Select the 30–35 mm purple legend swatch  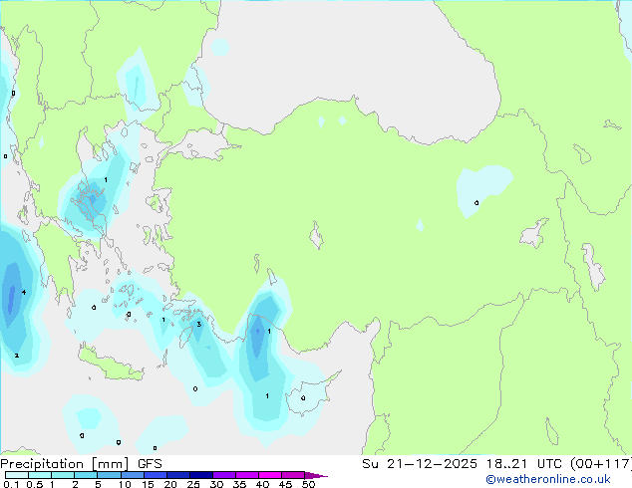tap(223, 475)
